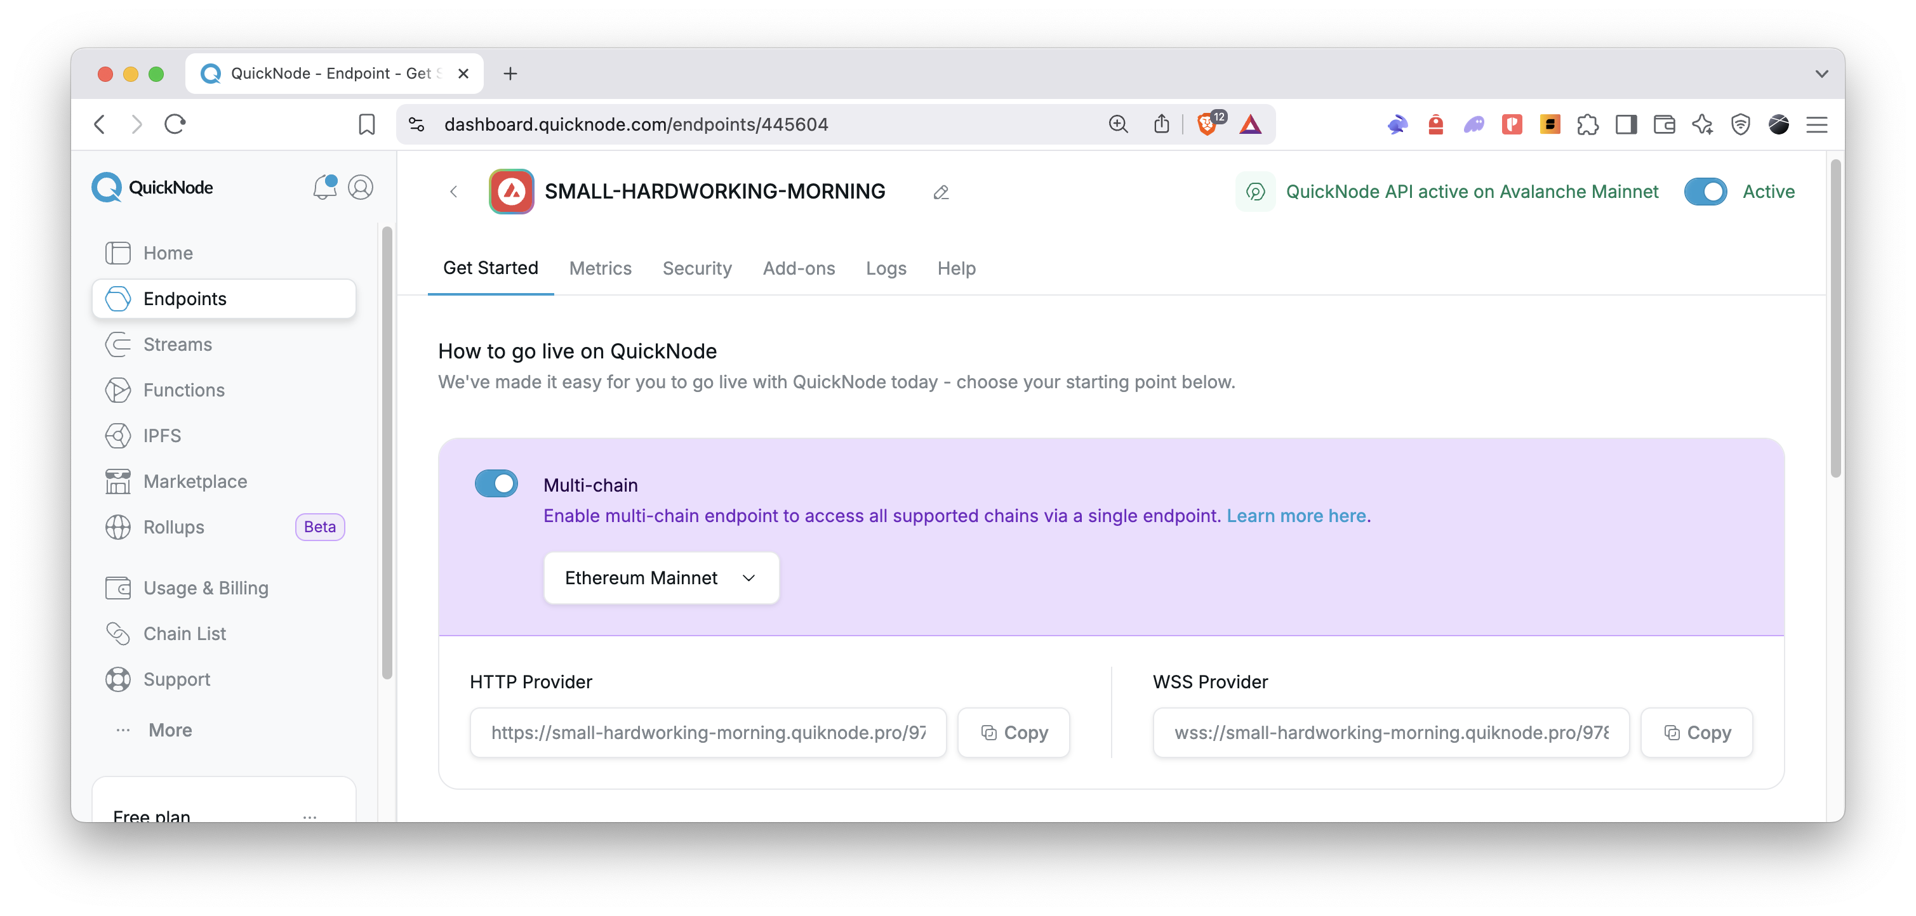1916x916 pixels.
Task: Rename endpoint via the pencil edit icon
Action: click(x=940, y=192)
